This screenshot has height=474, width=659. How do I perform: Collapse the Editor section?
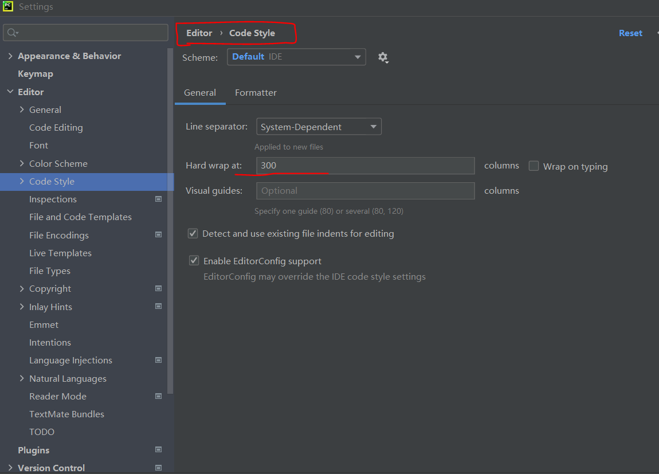[10, 92]
